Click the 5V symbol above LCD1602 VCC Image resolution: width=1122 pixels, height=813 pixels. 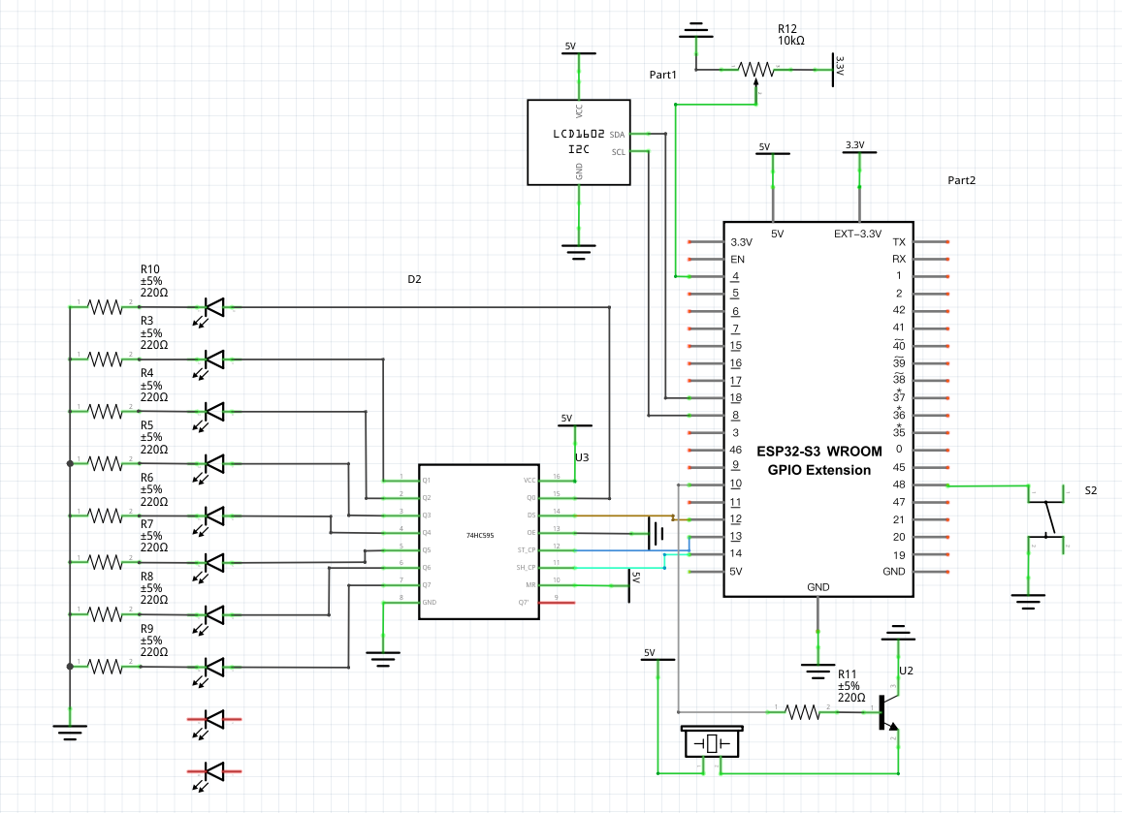[578, 50]
